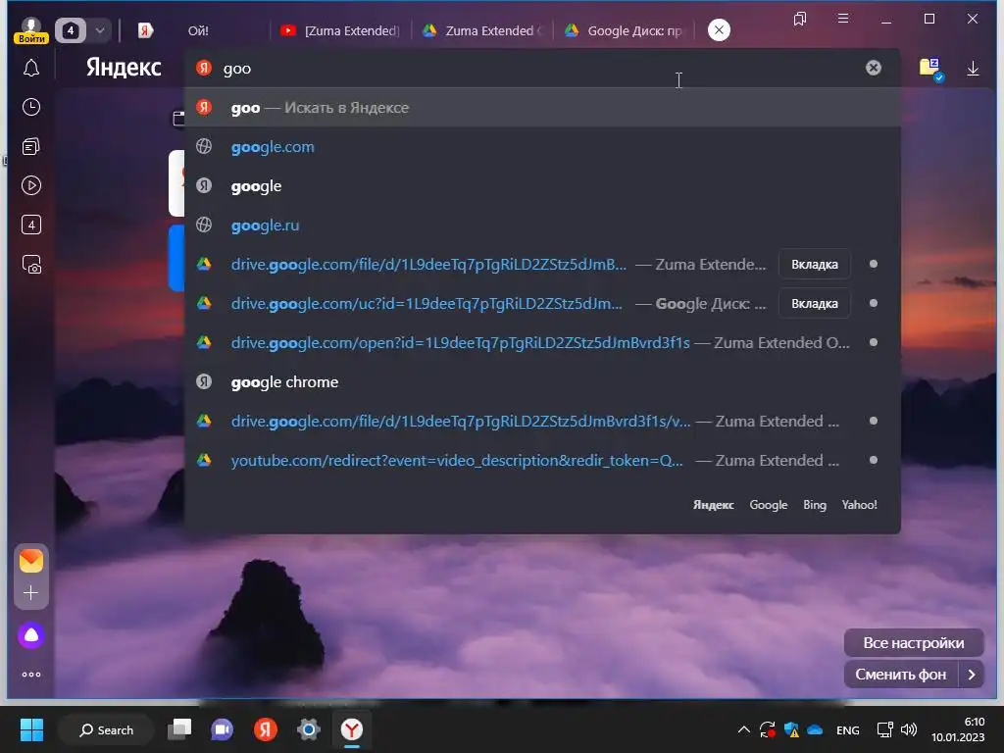Switch to the YouTube [Zuma Extended] tab
1004x753 pixels.
(x=340, y=30)
